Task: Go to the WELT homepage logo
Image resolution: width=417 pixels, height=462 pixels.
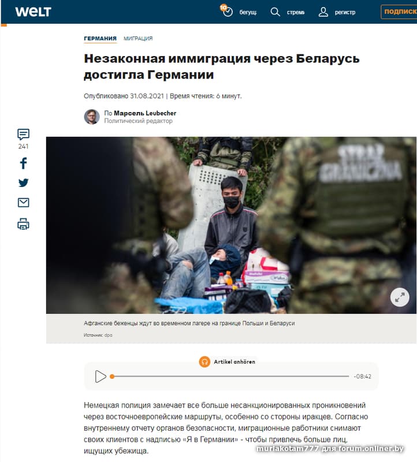Action: [x=33, y=12]
